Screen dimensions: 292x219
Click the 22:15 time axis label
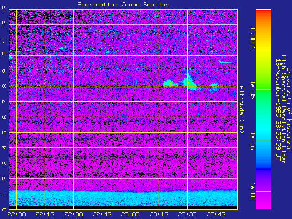(x=45, y=214)
